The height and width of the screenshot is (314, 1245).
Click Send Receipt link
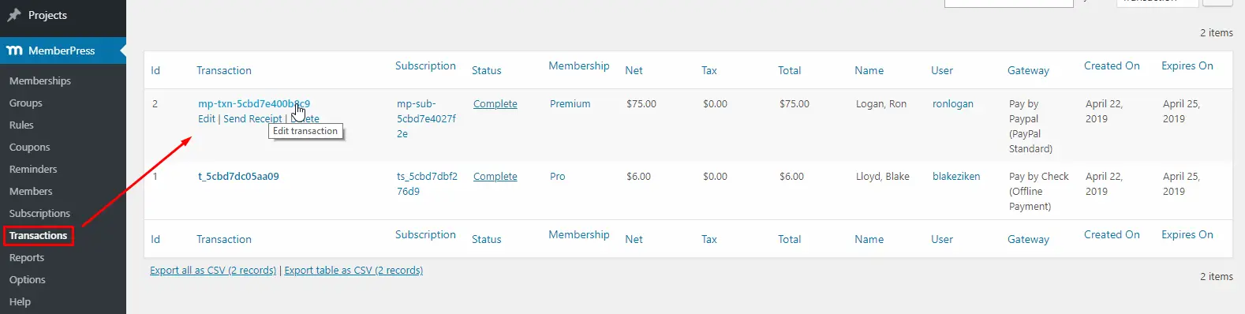tap(252, 118)
